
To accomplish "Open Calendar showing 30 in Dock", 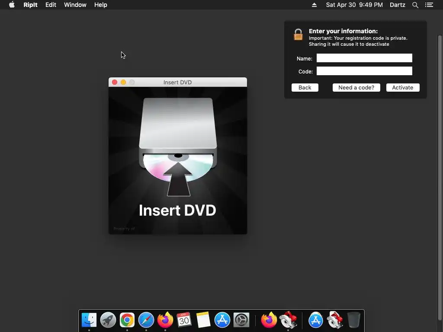I will point(184,320).
